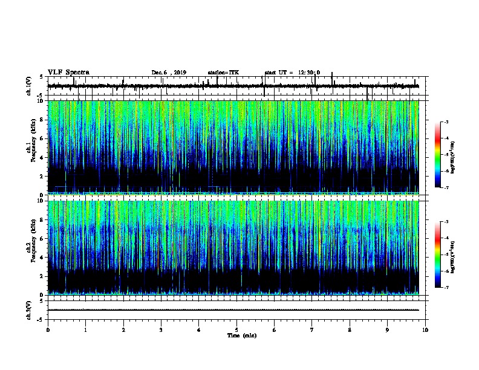Click the "ch.1(V)" waveform axis label
Screen dimensions: 479x370
pos(28,86)
